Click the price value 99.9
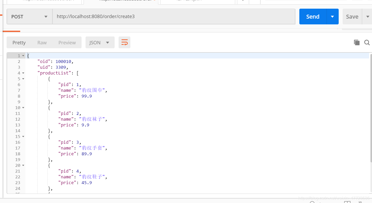The width and height of the screenshot is (372, 203). 87,96
